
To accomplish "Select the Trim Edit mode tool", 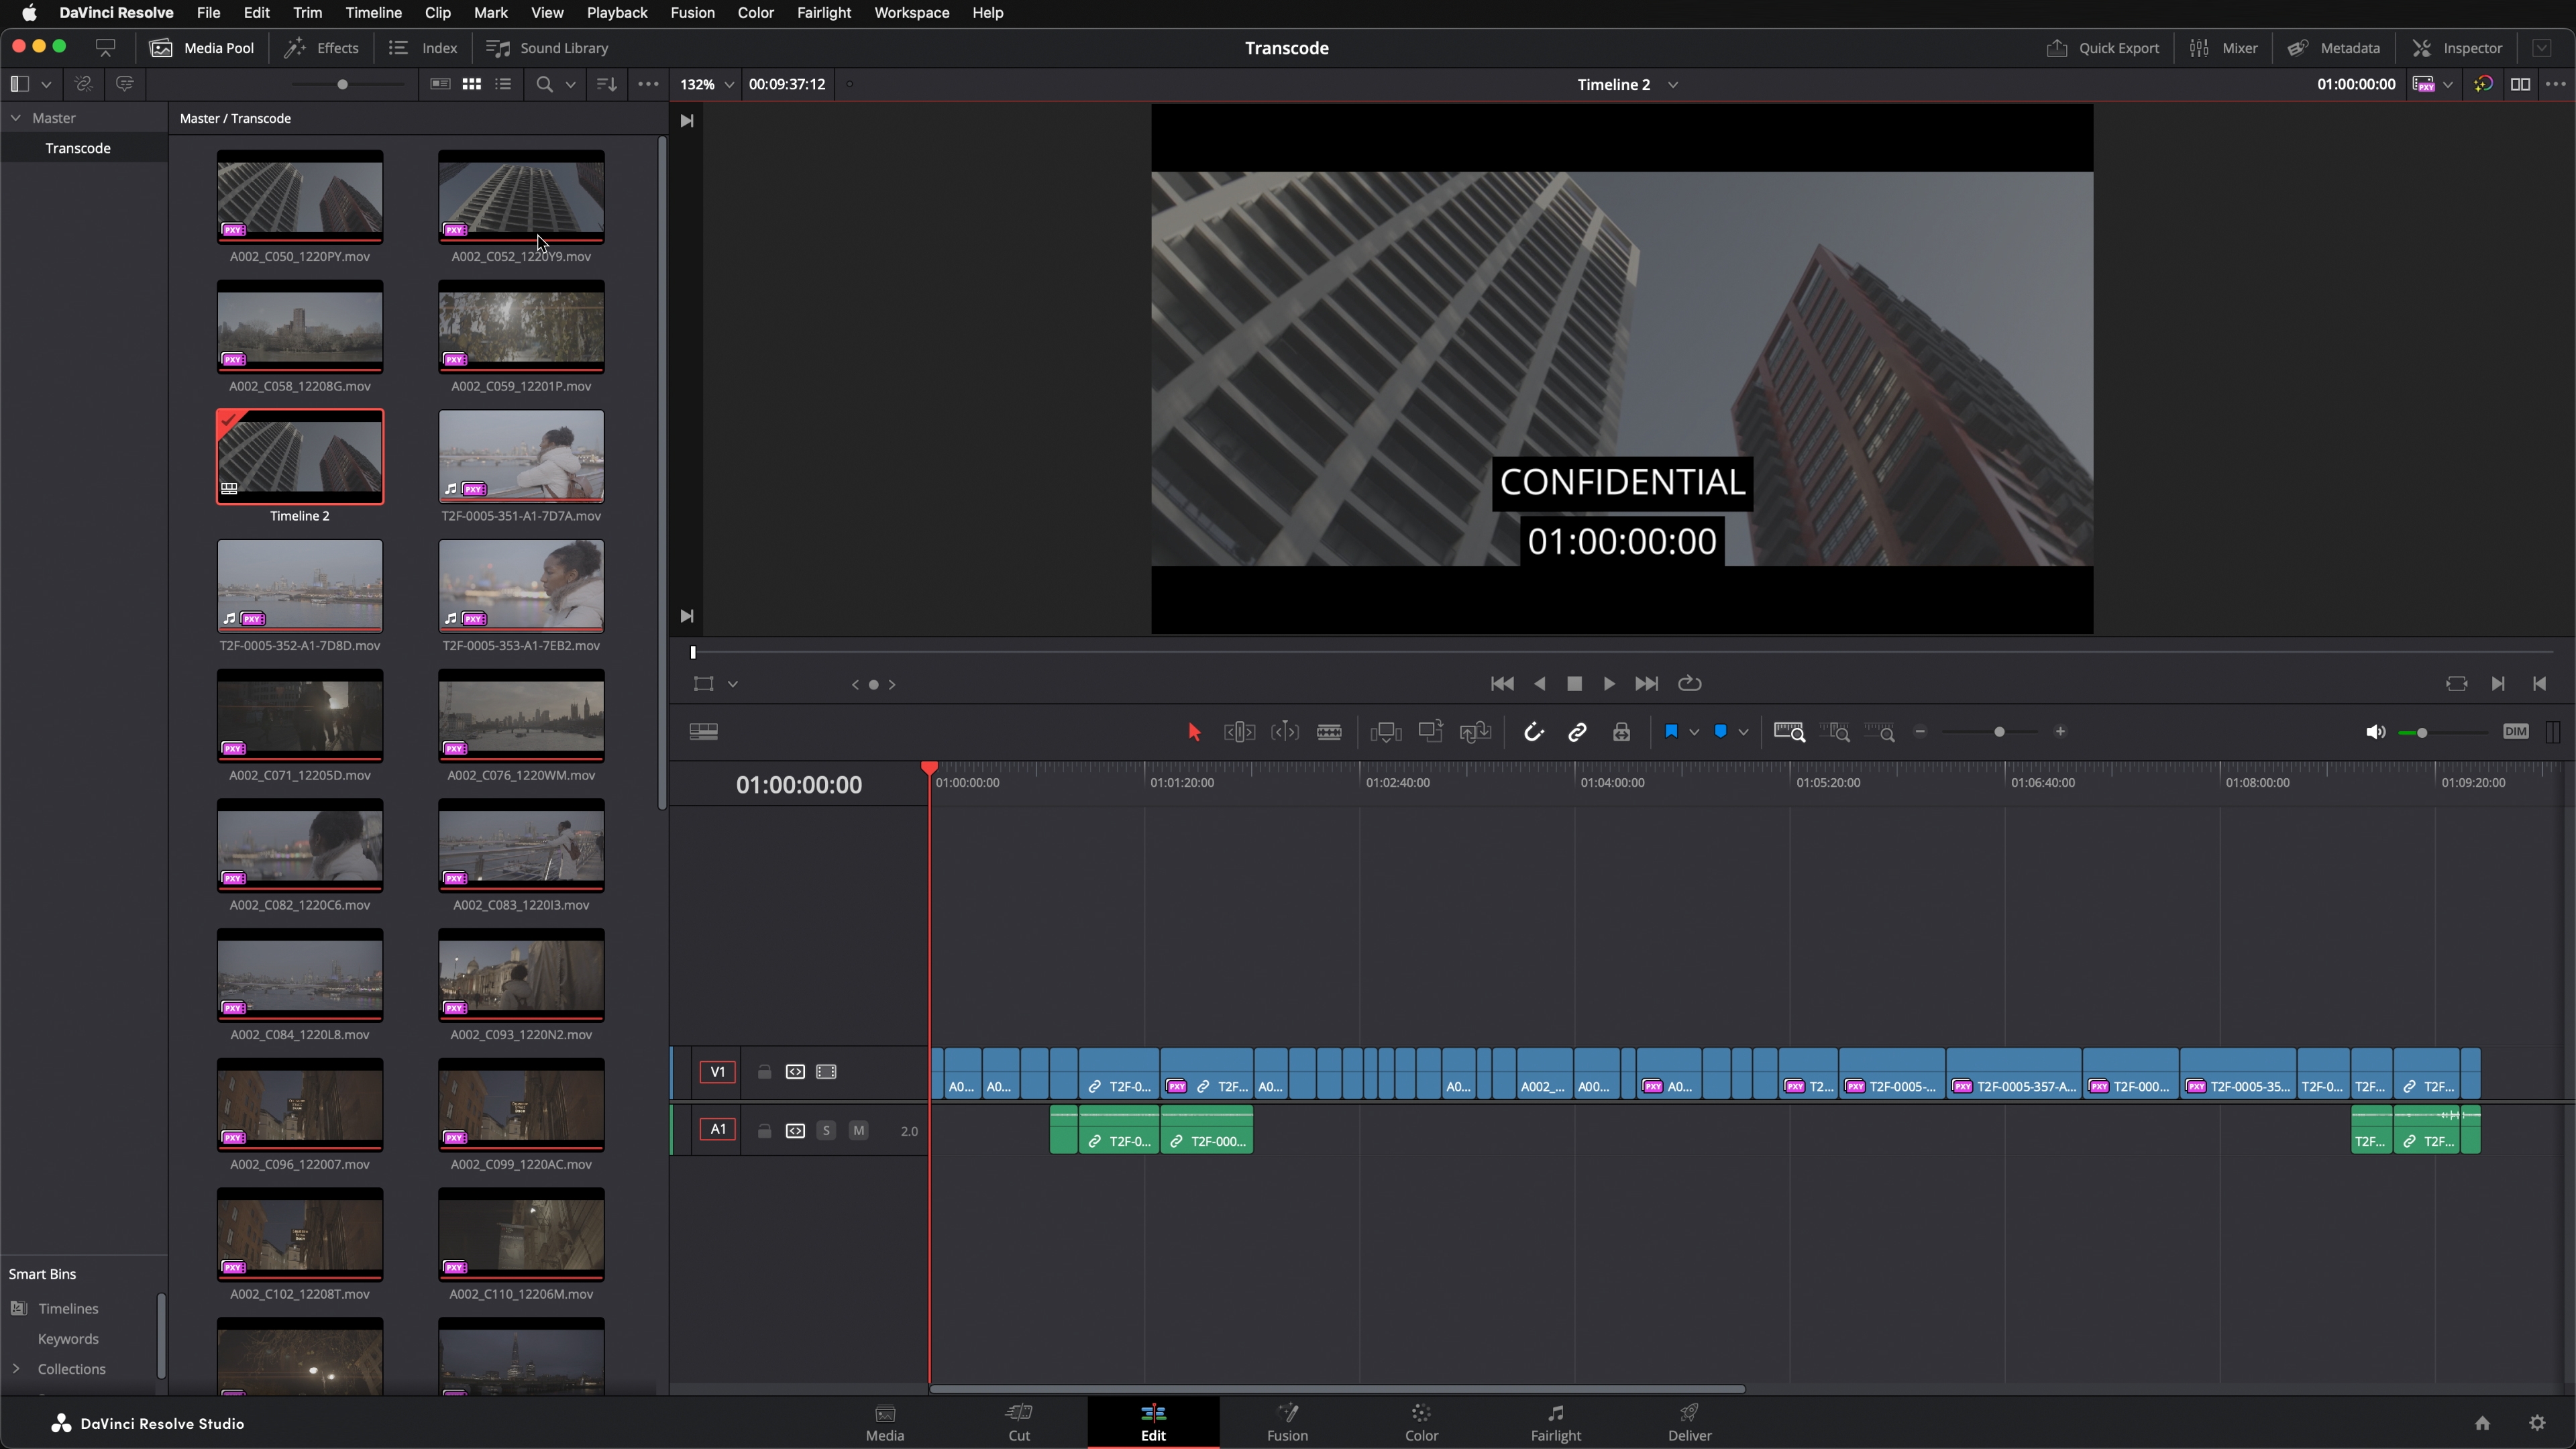I will (1240, 732).
